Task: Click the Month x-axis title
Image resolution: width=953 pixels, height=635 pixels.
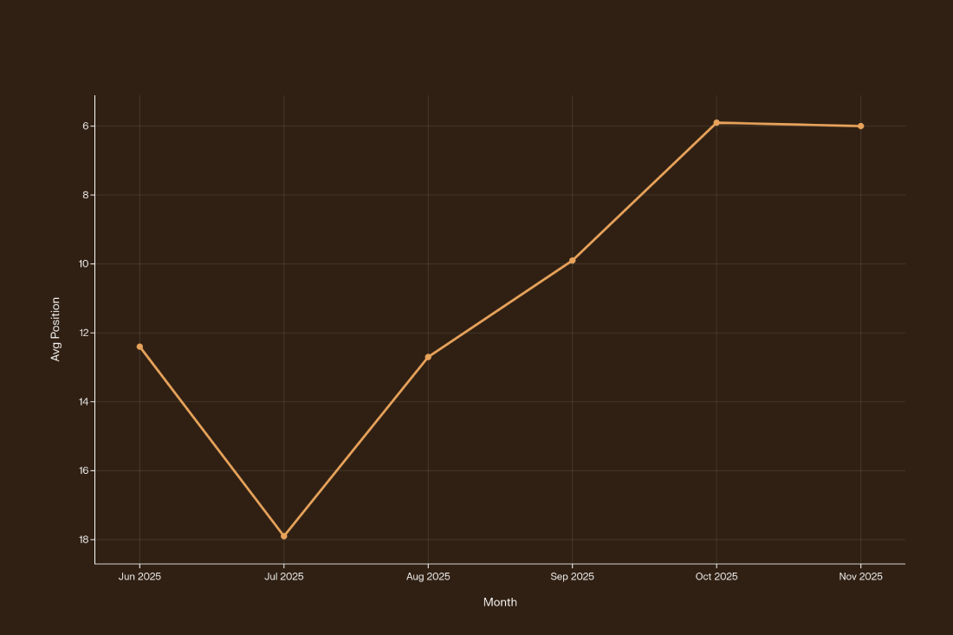Action: click(500, 602)
